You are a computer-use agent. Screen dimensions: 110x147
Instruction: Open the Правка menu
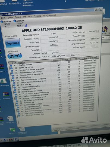(x=10, y=17)
